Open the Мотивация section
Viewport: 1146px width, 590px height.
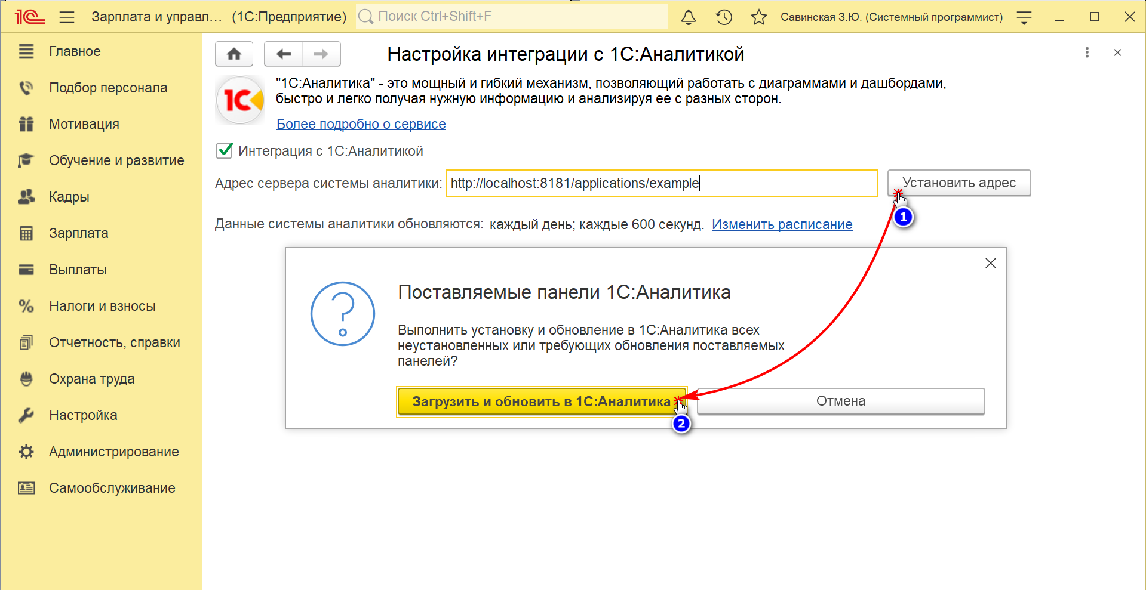[84, 124]
